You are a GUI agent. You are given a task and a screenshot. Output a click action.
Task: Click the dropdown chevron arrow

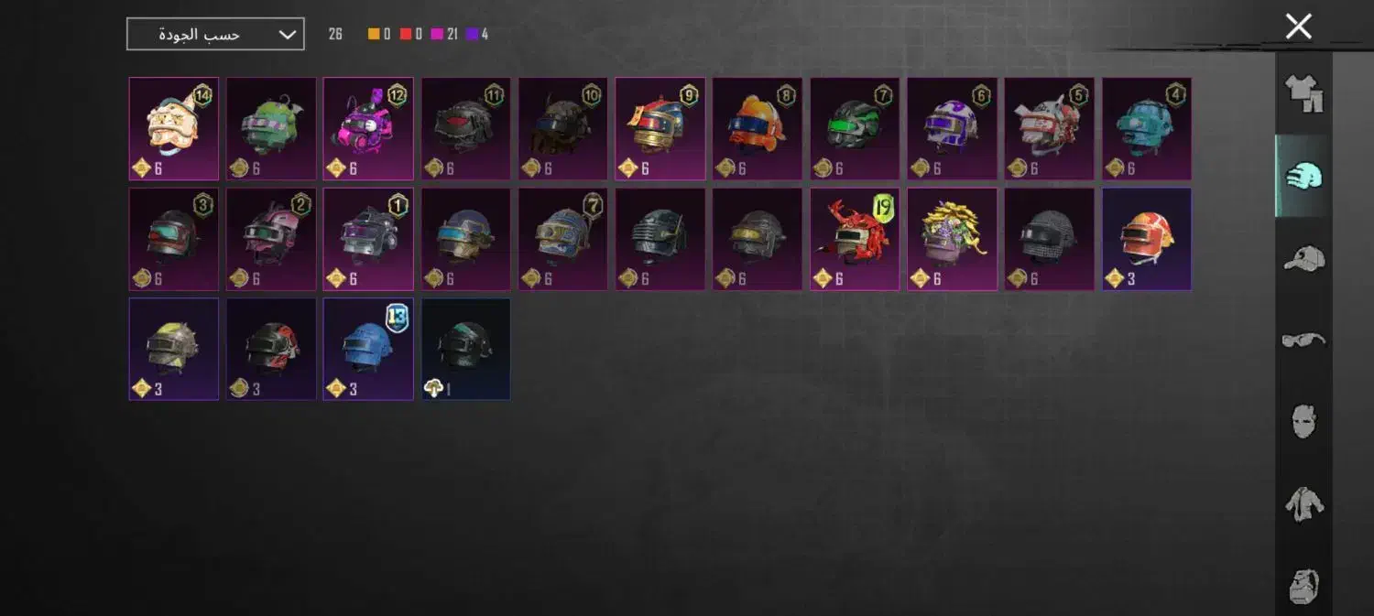tap(287, 35)
